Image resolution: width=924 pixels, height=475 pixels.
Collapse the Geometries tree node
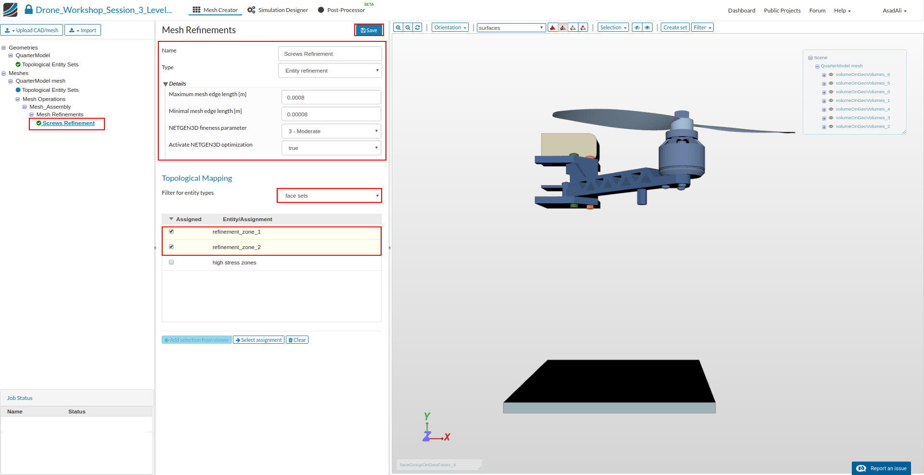(4, 48)
